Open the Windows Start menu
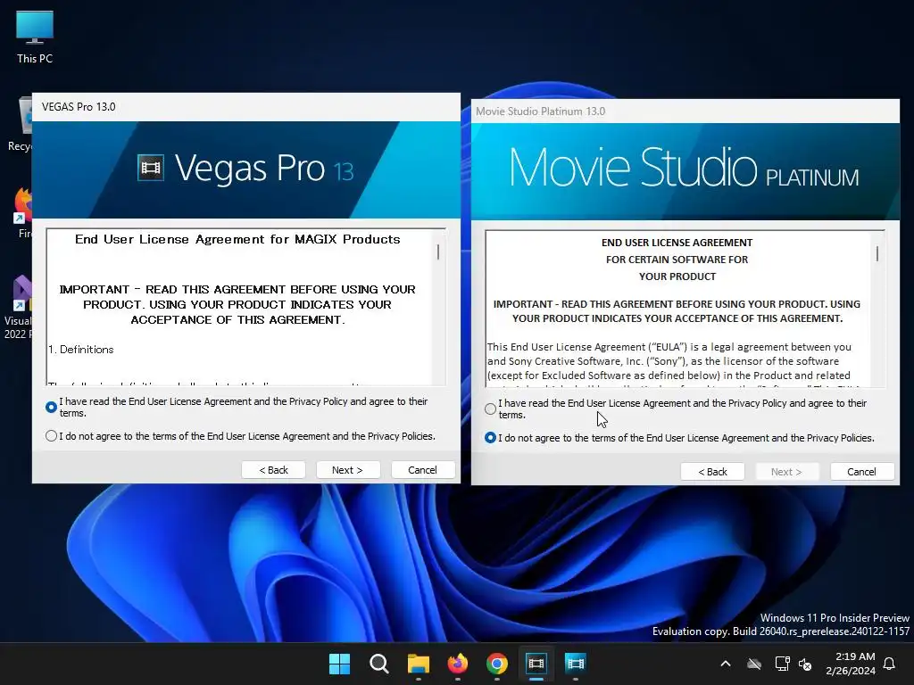The image size is (914, 685). tap(339, 664)
